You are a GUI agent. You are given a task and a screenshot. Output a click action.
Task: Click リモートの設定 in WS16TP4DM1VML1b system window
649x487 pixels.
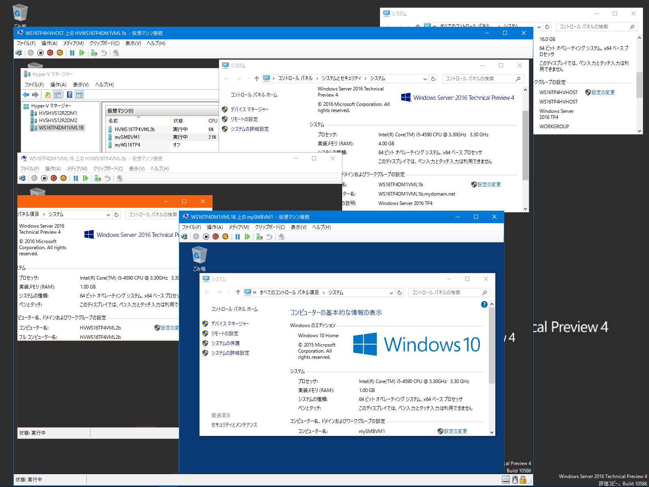point(244,119)
